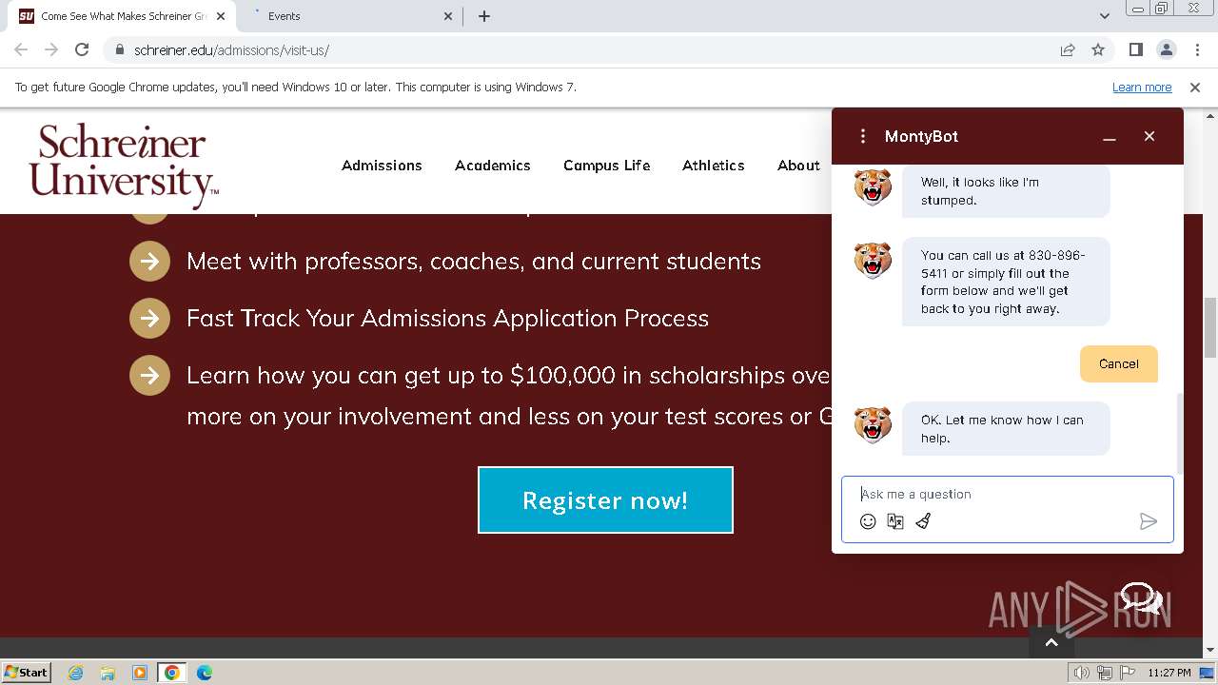Click the page vertical scrollbar thumb

coord(1210,326)
